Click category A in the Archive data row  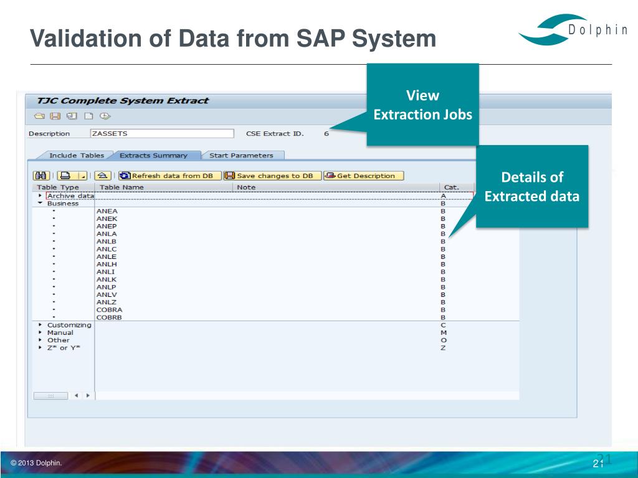[x=444, y=195]
